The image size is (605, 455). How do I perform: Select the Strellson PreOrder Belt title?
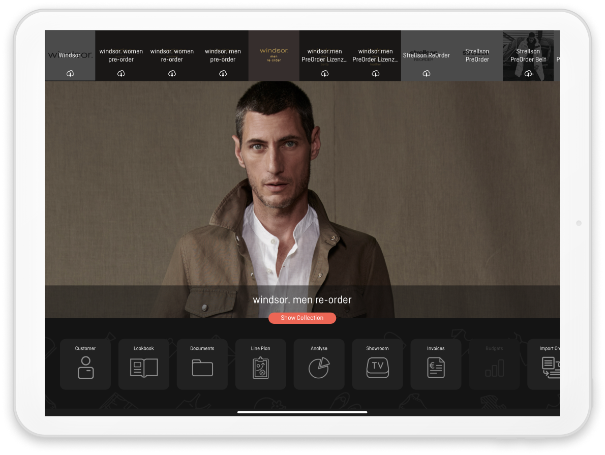[528, 55]
